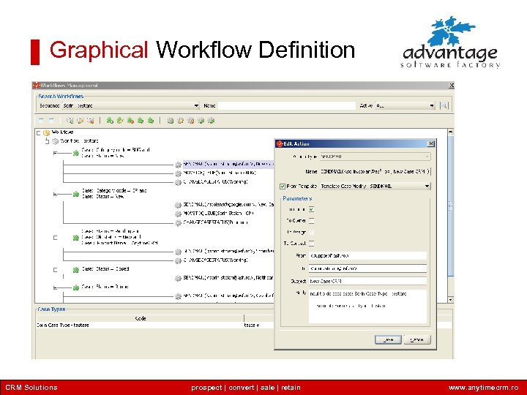Click the first gear action toolbar icon

[171, 120]
